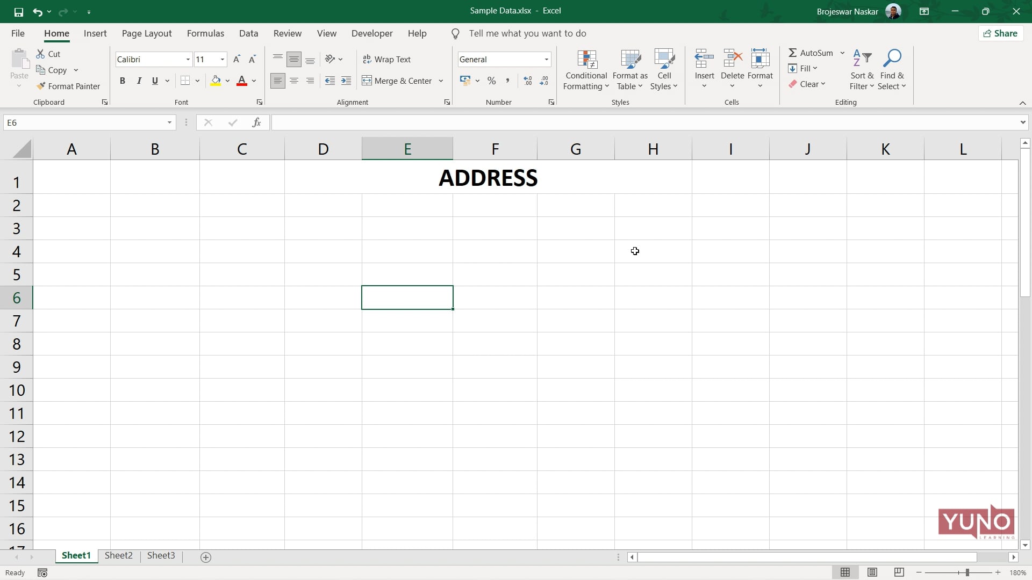Click the Cut scissors icon
The image size is (1032, 580).
[40, 54]
